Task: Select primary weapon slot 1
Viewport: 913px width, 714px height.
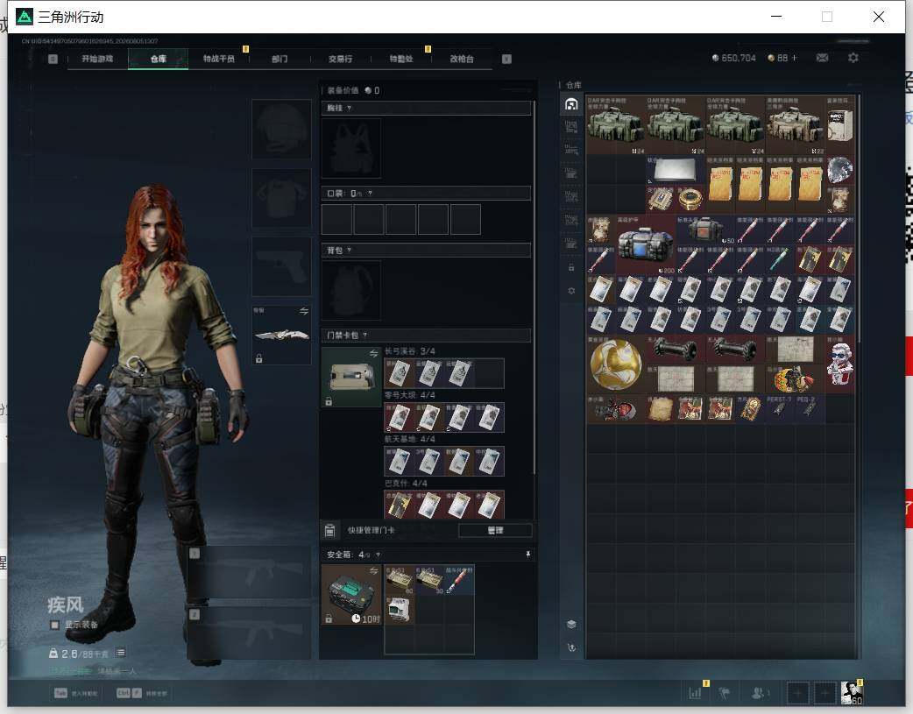Action: coord(249,572)
